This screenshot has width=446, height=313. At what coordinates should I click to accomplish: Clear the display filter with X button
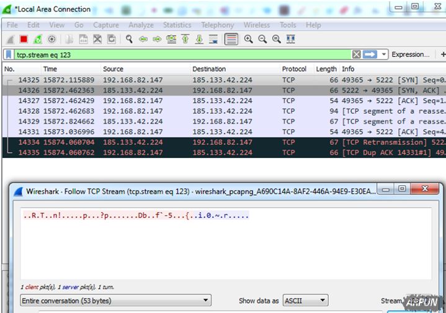(x=356, y=55)
